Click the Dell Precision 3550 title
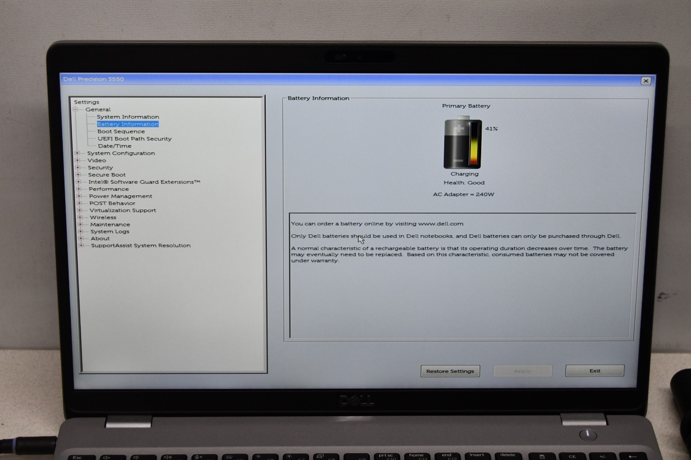 pyautogui.click(x=94, y=79)
